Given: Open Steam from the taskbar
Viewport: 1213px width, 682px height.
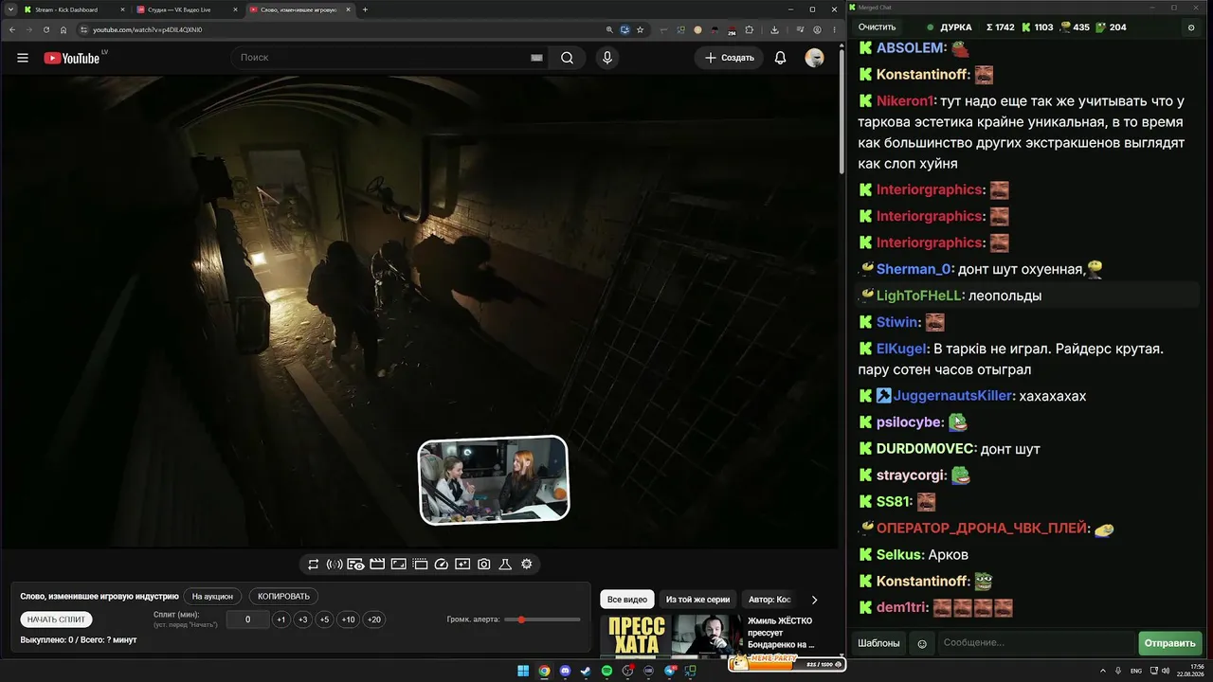Looking at the screenshot, I should pyautogui.click(x=586, y=672).
